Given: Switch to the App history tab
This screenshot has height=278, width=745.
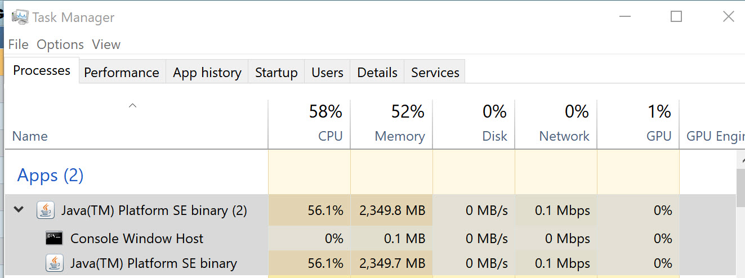Looking at the screenshot, I should pyautogui.click(x=207, y=73).
